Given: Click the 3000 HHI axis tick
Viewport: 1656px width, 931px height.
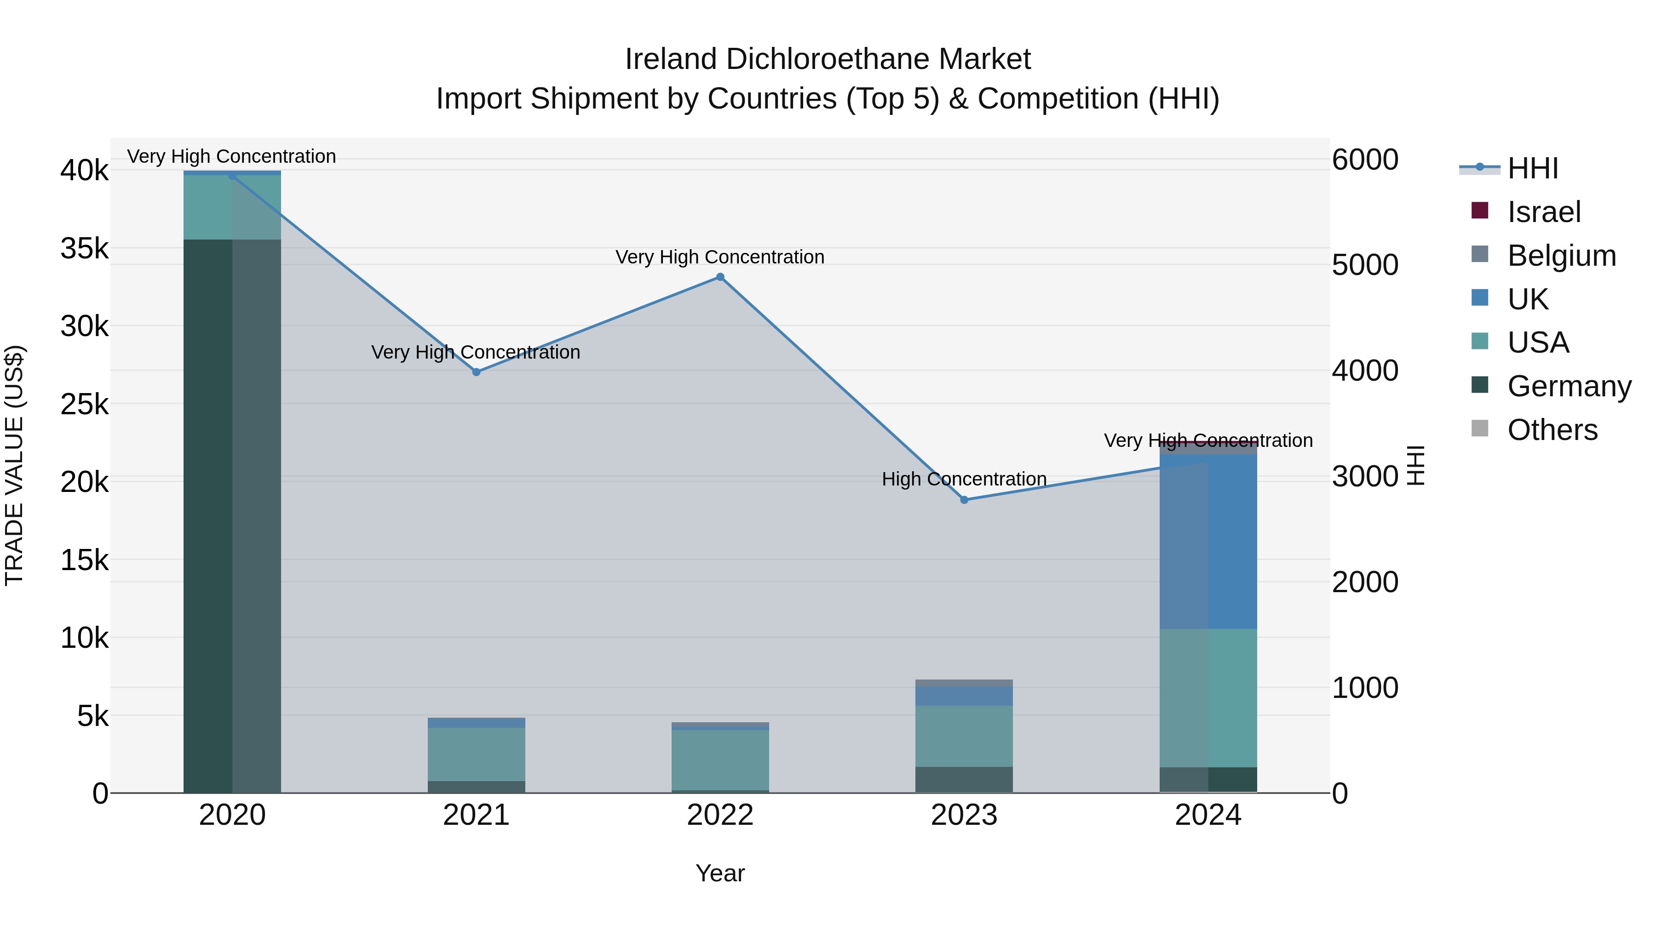Looking at the screenshot, I should [x=1365, y=477].
